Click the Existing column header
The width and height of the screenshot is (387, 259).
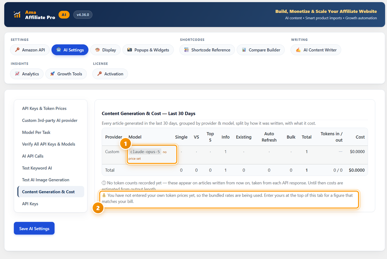tap(244, 137)
